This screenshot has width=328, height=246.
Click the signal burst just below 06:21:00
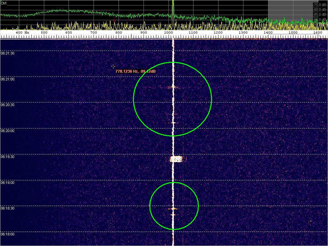173,87
